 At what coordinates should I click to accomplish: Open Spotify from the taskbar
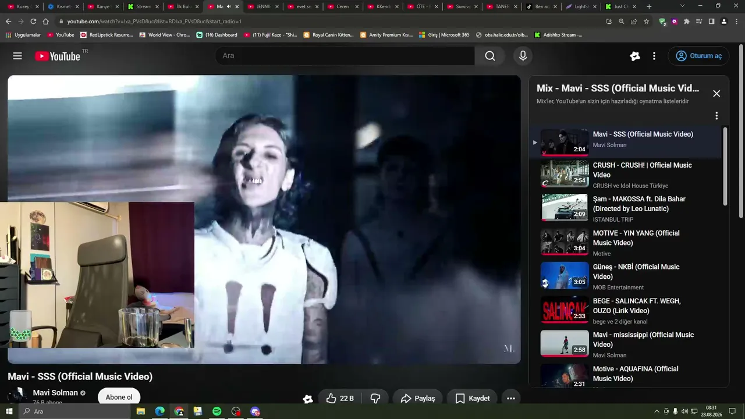click(217, 411)
